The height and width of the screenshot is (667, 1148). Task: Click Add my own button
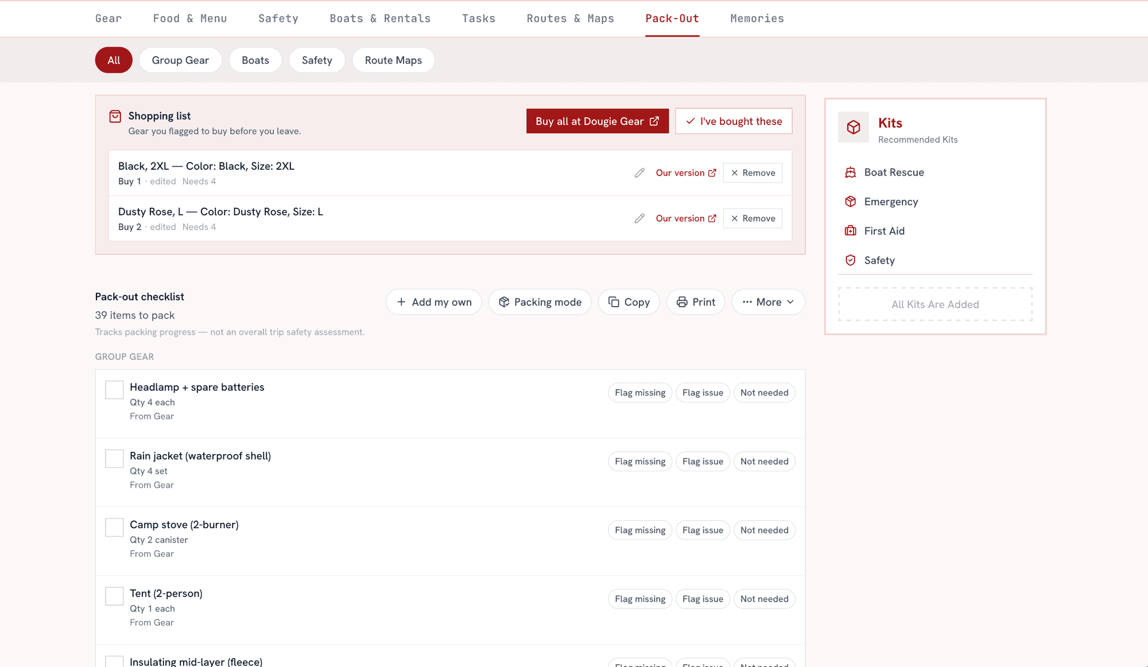(x=433, y=302)
